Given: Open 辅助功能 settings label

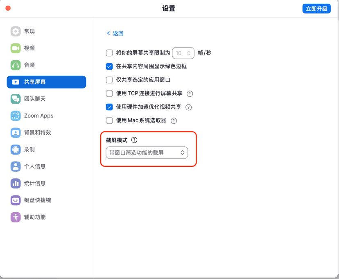Looking at the screenshot, I should click(35, 217).
